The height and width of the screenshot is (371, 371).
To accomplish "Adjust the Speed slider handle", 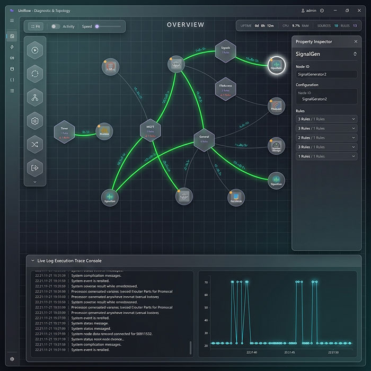I will click(x=97, y=26).
